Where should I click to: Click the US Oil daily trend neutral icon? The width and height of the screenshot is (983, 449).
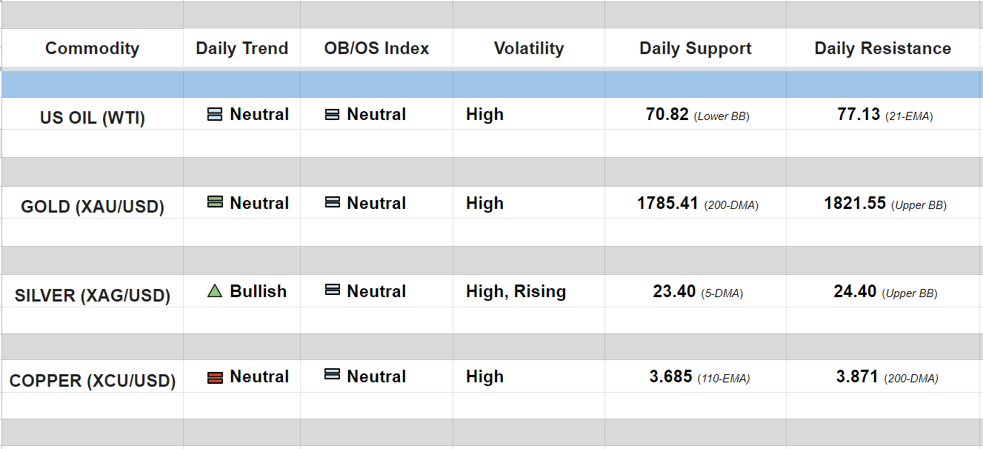tap(215, 115)
